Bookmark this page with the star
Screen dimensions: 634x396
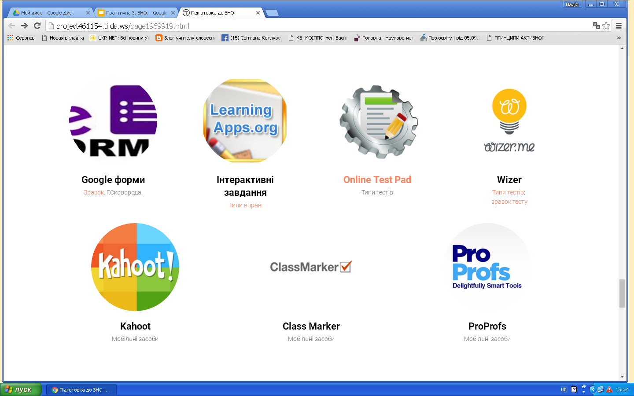click(x=606, y=26)
